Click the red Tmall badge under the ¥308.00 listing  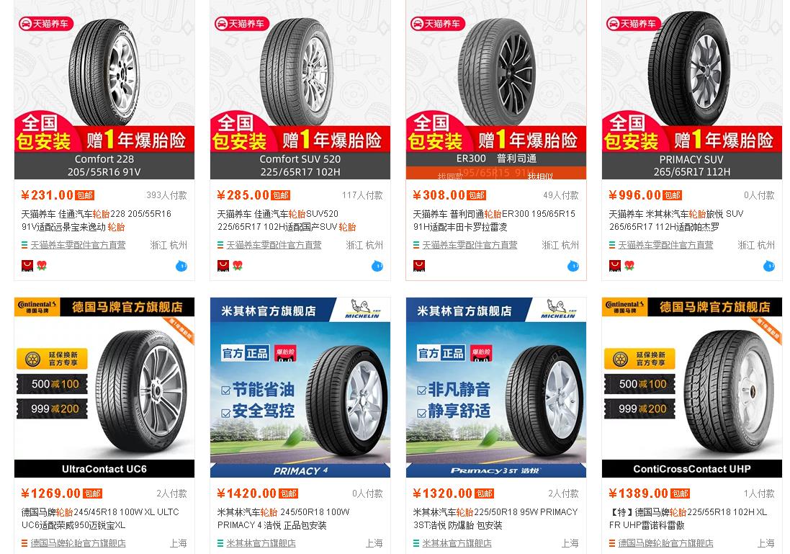[x=418, y=266]
